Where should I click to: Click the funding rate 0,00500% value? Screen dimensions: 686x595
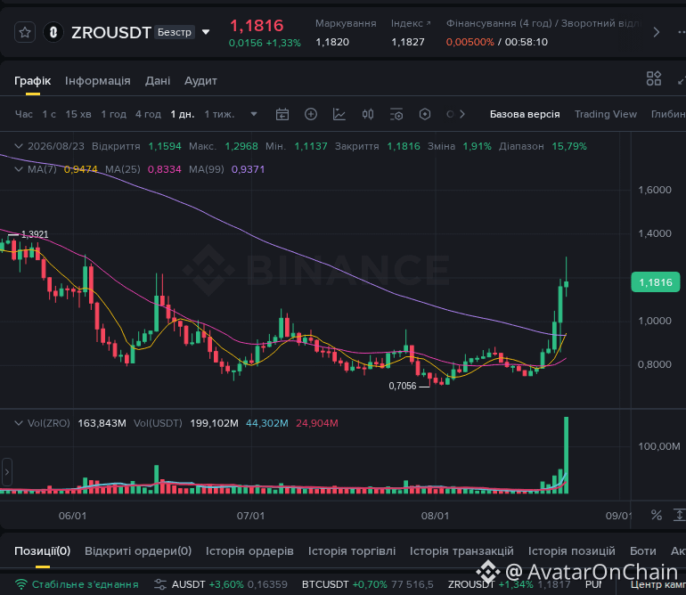coord(470,42)
